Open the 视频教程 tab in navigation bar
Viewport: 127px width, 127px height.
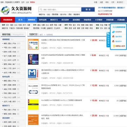tap(32, 20)
